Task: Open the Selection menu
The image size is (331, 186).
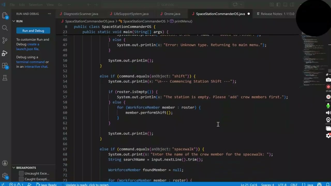Action: (35, 5)
